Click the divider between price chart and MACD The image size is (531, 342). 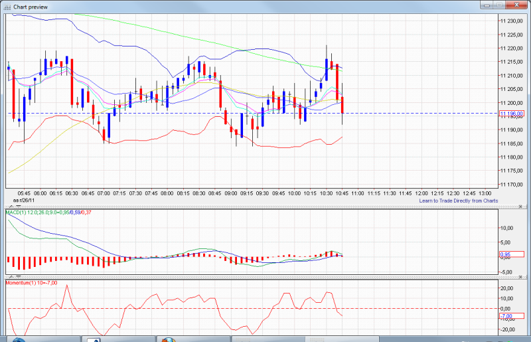(265, 207)
